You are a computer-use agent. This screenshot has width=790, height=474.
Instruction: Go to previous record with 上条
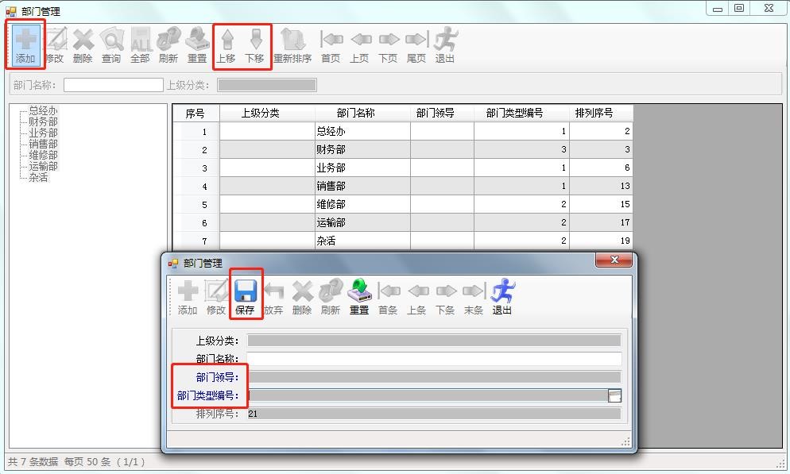416,297
